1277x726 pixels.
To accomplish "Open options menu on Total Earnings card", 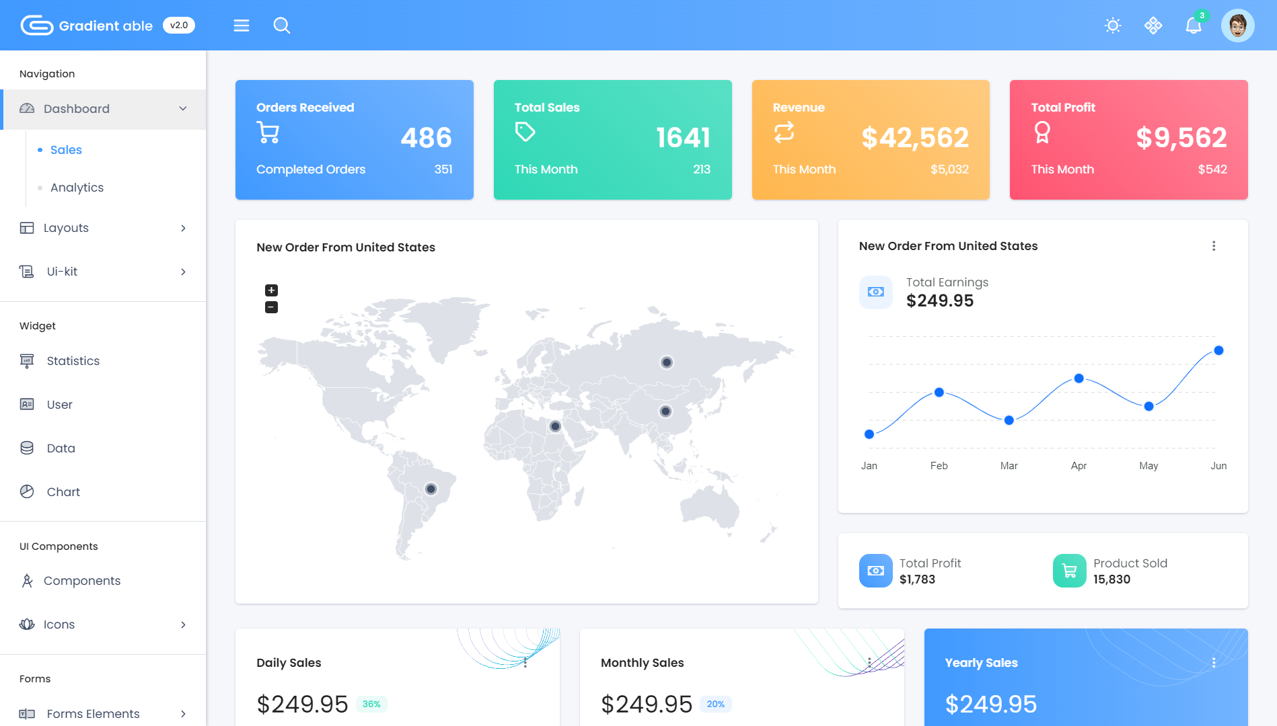I will click(1214, 246).
